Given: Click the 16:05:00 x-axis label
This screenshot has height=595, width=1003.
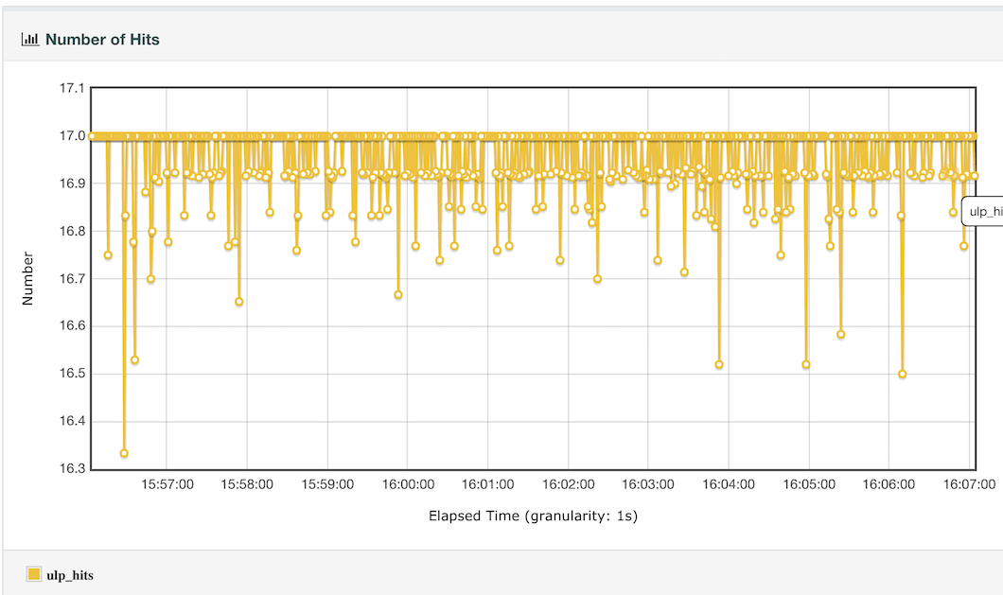Looking at the screenshot, I should tap(809, 484).
